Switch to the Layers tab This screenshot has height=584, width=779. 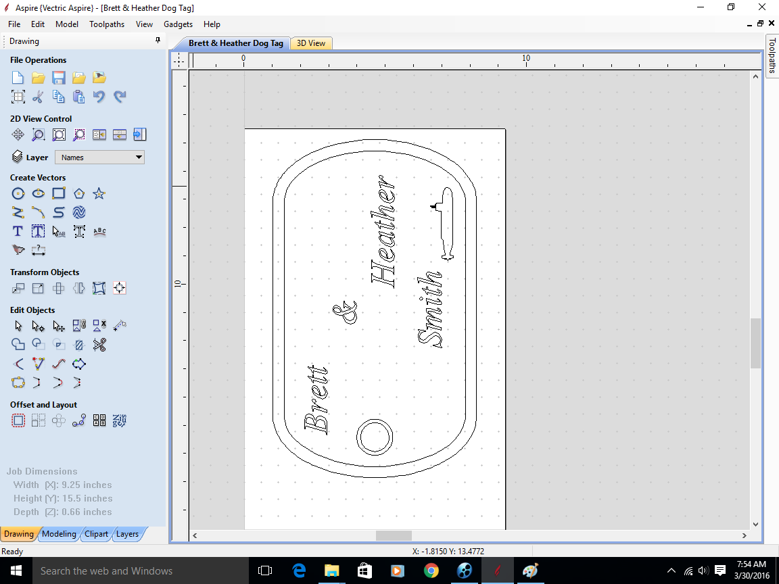coord(128,534)
